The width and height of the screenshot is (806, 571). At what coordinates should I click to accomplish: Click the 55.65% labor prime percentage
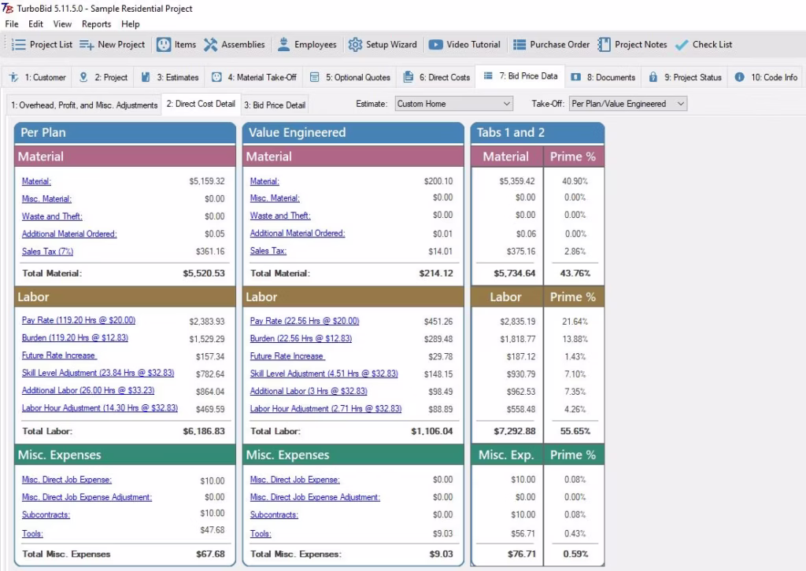pos(575,431)
